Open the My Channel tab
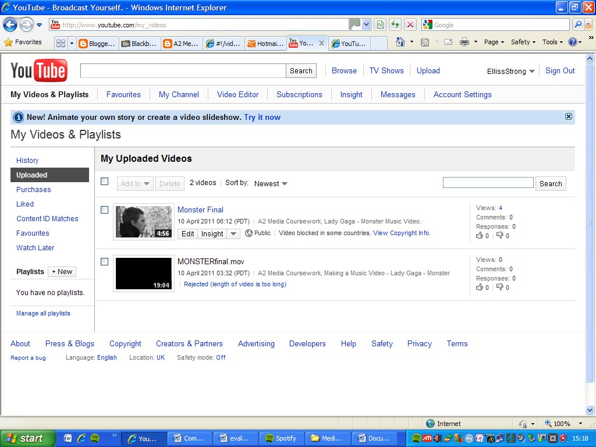The width and height of the screenshot is (596, 447). tap(179, 95)
